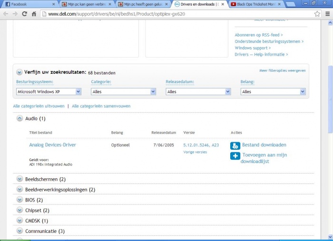This screenshot has width=333, height=241.
Task: Open 'Ondersteunde besturingssystemen' link
Action: click(x=269, y=41)
